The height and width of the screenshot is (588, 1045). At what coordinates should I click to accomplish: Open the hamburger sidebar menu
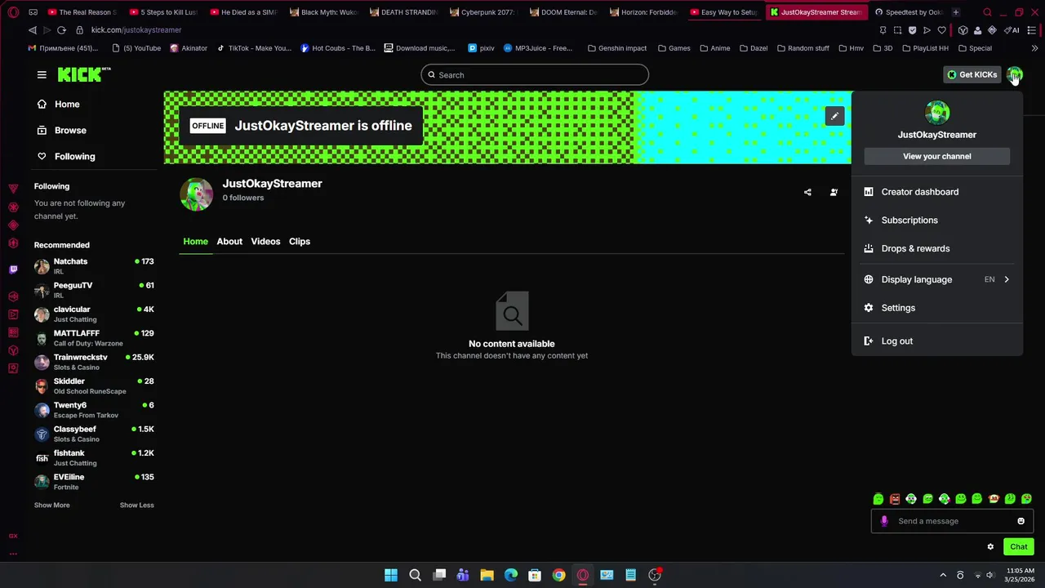click(x=42, y=74)
